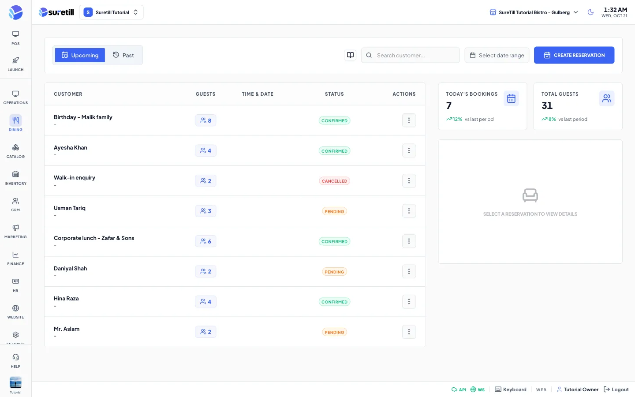The height and width of the screenshot is (397, 635).
Task: Go to Operations in sidebar
Action: tap(15, 97)
